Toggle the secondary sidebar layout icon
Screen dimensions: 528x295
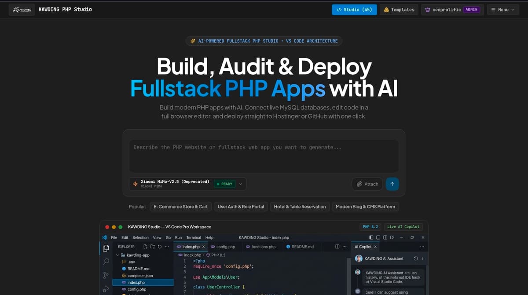click(x=385, y=237)
